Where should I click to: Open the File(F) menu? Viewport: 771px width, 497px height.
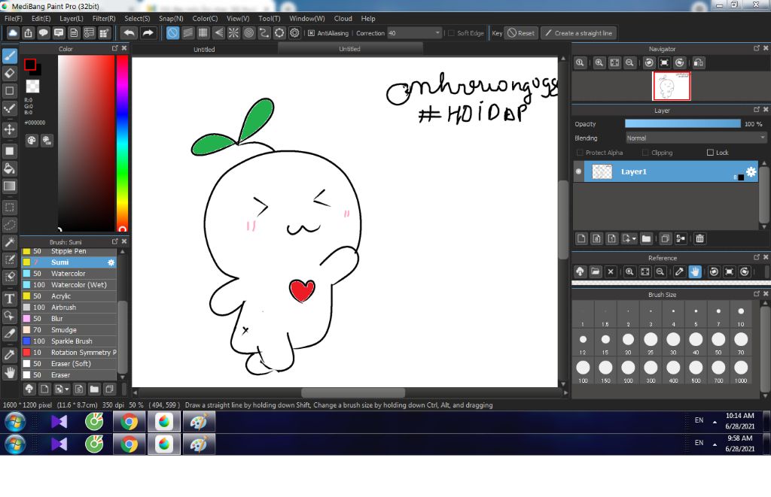14,19
